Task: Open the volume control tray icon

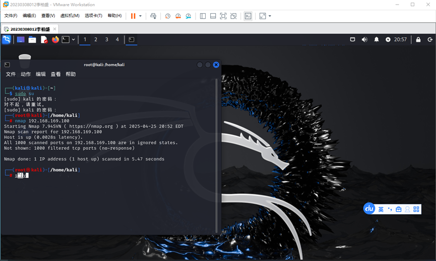Action: coord(364,39)
